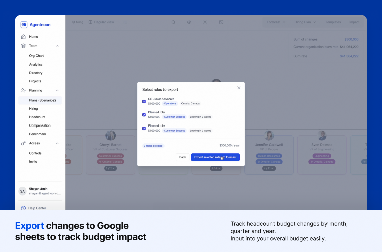Collapse the Team section chevron

point(57,46)
